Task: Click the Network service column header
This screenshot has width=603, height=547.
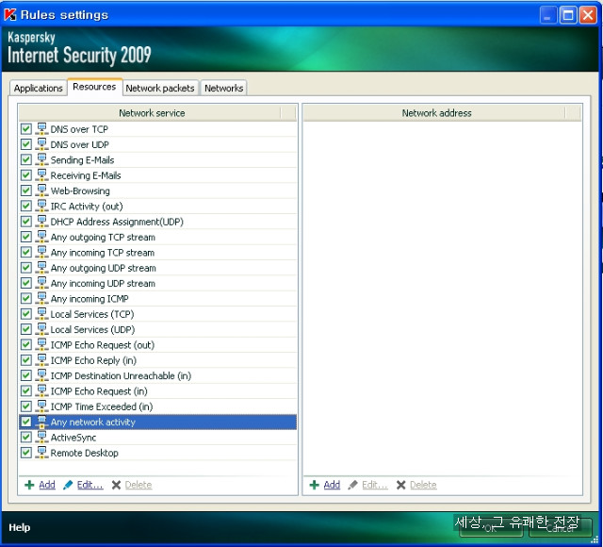Action: [150, 113]
